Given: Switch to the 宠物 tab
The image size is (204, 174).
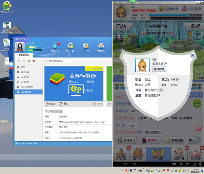Looking at the screenshot, I should click(x=196, y=154).
